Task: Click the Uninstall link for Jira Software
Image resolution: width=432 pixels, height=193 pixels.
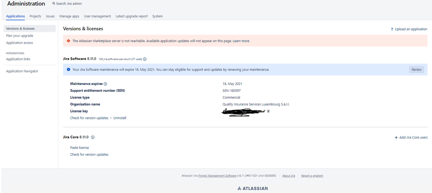Action: coord(120,118)
